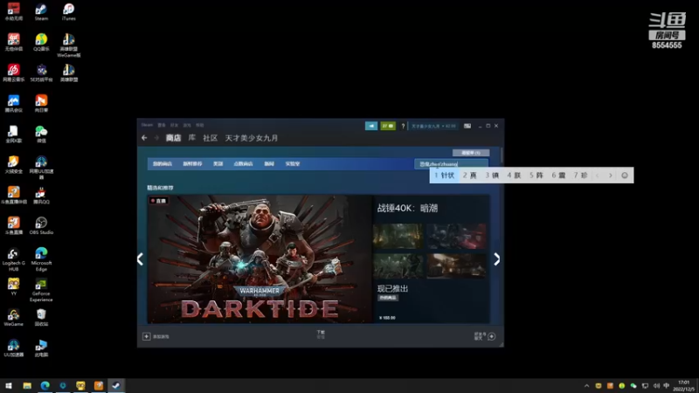The width and height of the screenshot is (699, 393).
Task: Open the 社区 community tab
Action: pos(210,138)
